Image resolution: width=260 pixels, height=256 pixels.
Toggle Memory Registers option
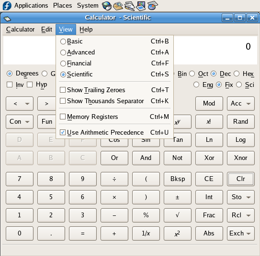tap(114, 117)
